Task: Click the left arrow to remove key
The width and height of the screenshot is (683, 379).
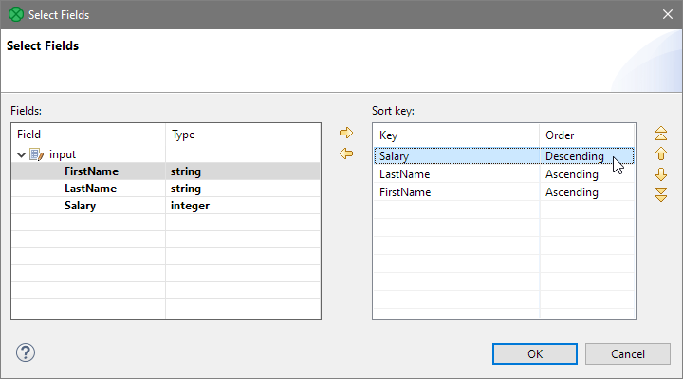Action: (x=346, y=153)
